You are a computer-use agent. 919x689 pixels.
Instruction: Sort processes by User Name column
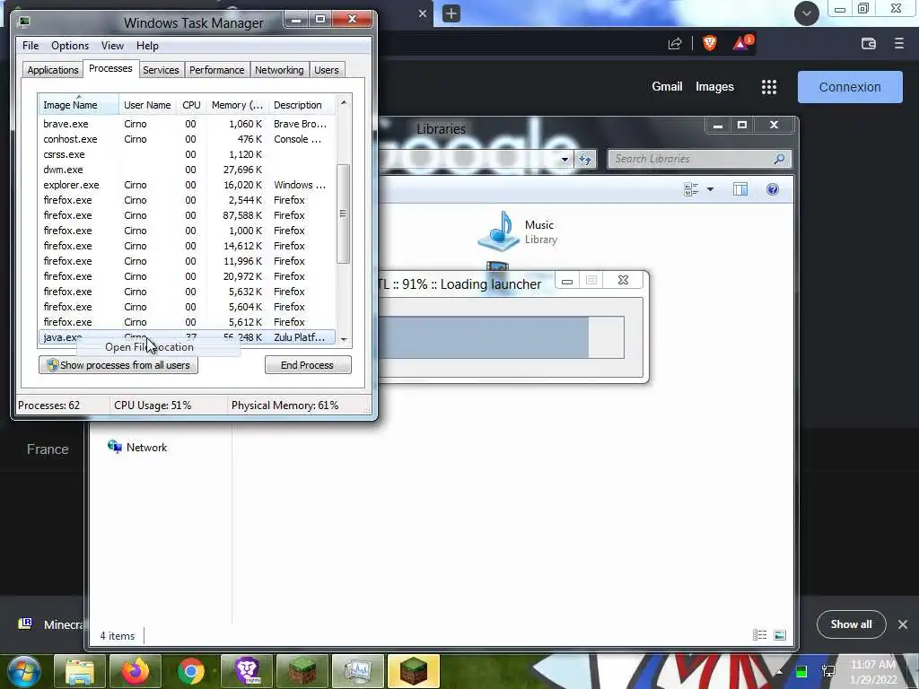147,105
